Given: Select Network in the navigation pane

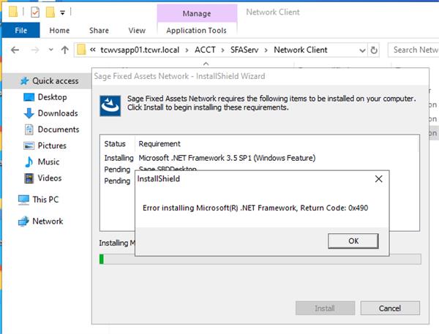Looking at the screenshot, I should click(48, 221).
